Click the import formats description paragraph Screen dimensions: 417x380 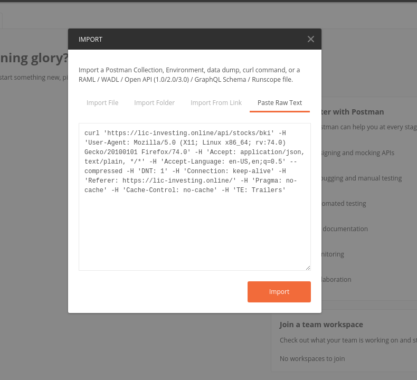[x=189, y=75]
